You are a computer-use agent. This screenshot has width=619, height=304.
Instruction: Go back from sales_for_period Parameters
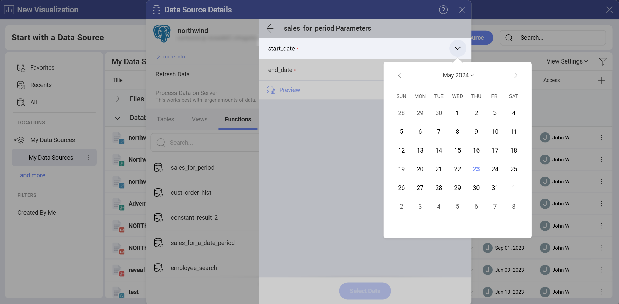[x=270, y=28]
